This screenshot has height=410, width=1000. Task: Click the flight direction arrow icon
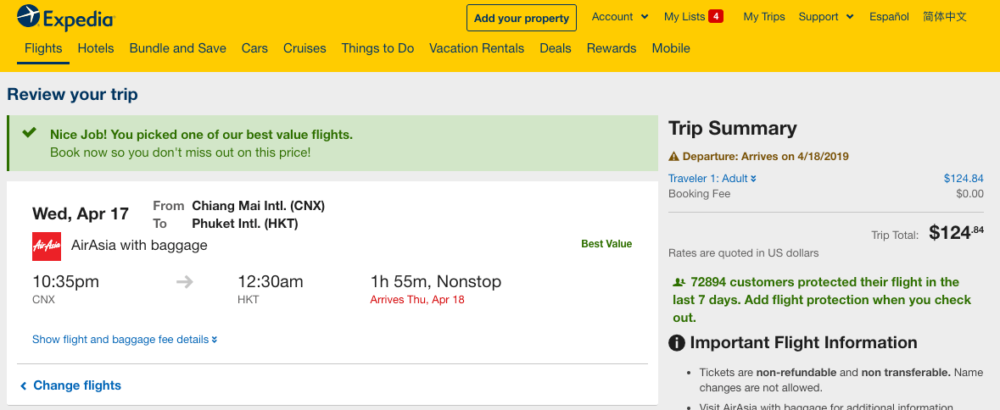(x=185, y=282)
